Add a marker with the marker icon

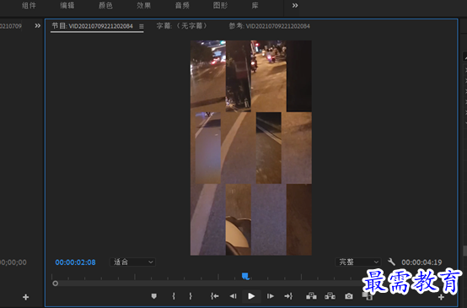(x=154, y=296)
